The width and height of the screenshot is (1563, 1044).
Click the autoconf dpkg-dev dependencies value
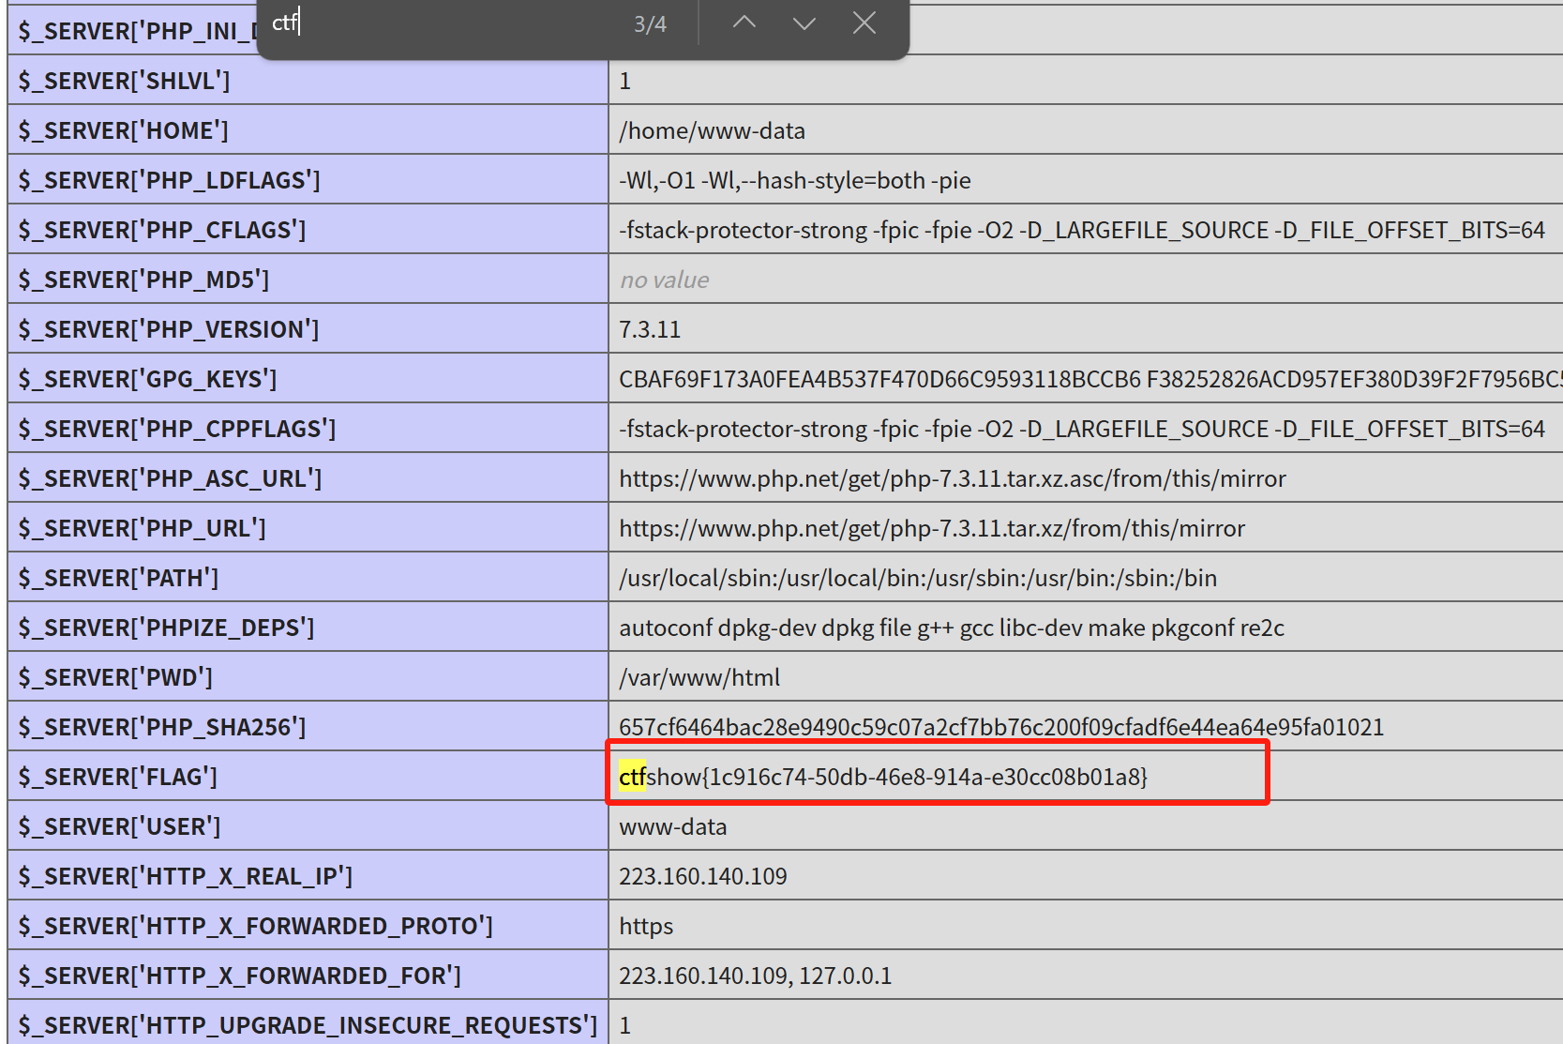[x=951, y=628]
